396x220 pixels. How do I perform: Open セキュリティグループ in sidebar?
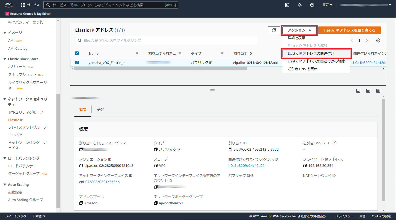26,112
